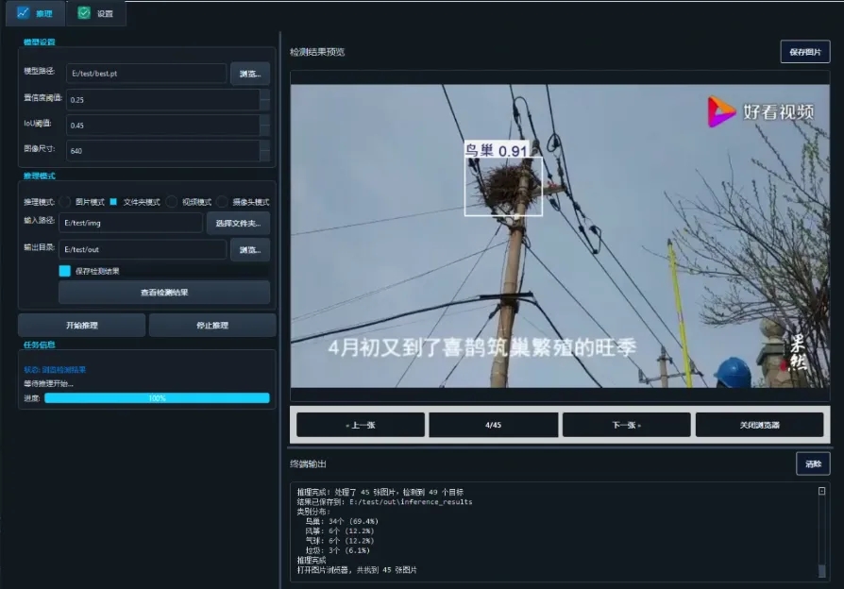Screen dimensions: 844x589
Task: Click the 4/45 image counter
Action: [493, 425]
